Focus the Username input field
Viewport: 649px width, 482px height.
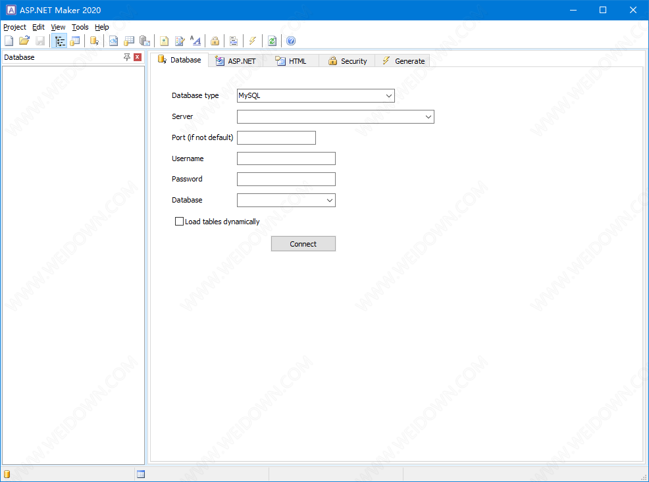point(286,158)
